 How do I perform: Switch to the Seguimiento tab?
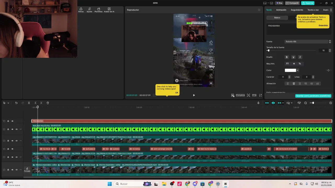297,10
